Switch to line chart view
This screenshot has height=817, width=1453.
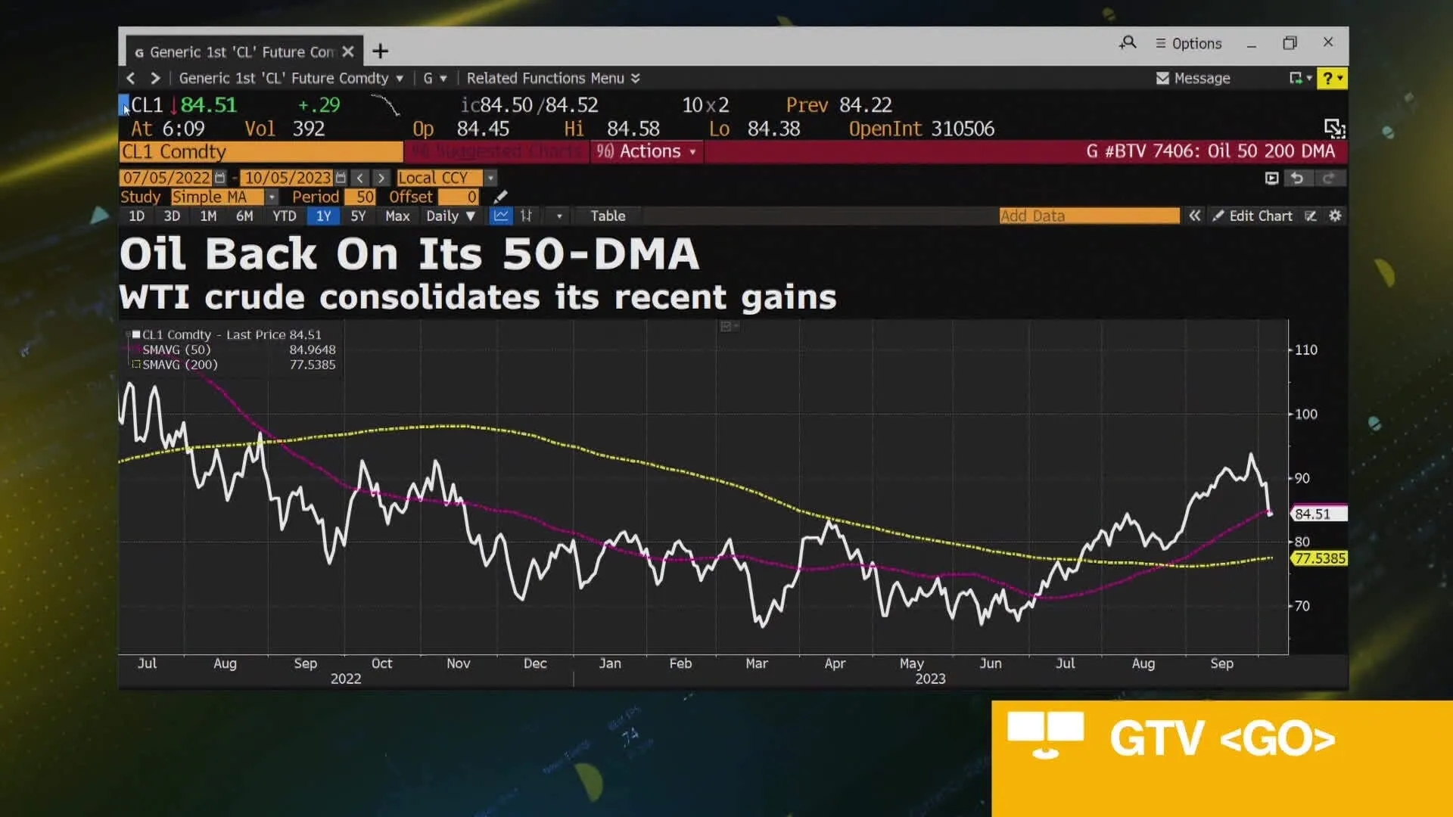coord(501,216)
